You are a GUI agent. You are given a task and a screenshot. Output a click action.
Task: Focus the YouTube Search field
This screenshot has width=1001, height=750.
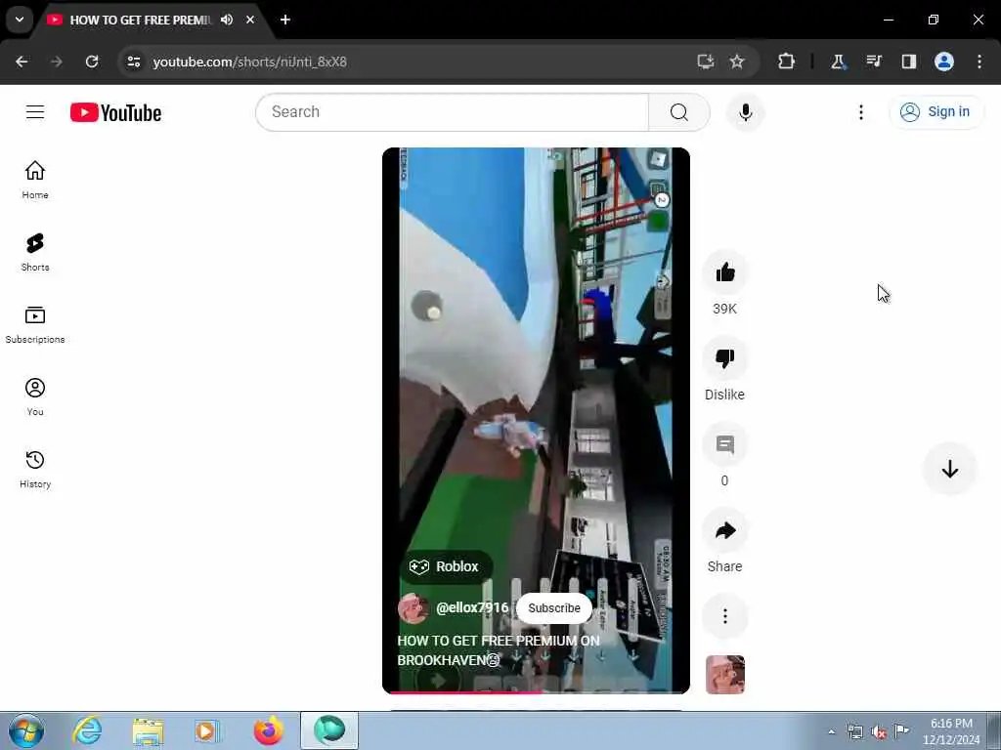pos(453,112)
